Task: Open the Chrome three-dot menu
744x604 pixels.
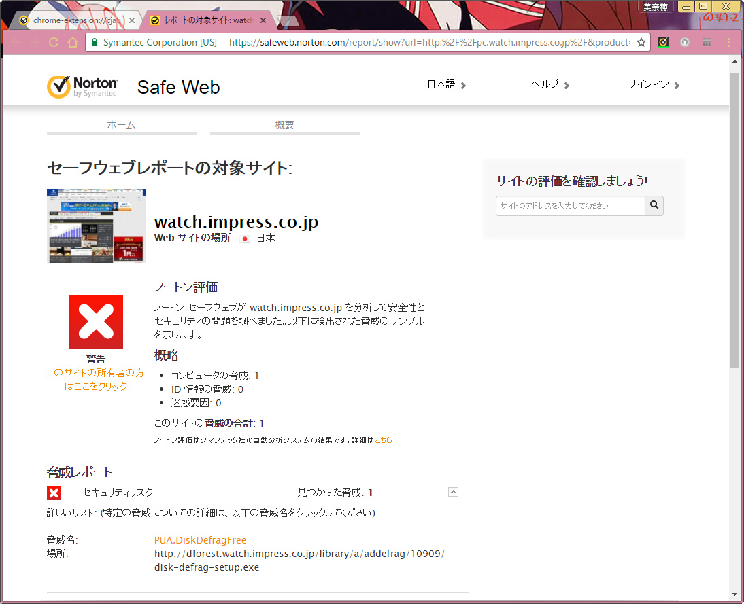Action: [728, 42]
